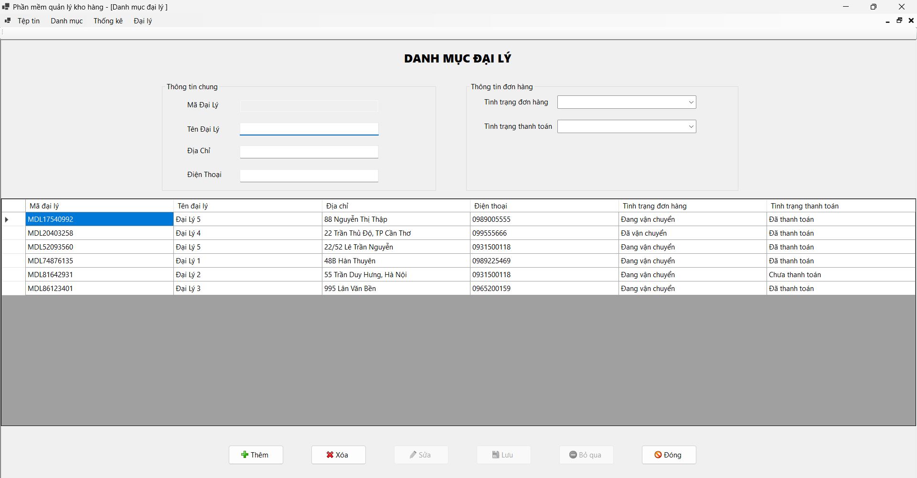This screenshot has height=478, width=917.
Task: Open the Danh mục menu
Action: (x=66, y=21)
